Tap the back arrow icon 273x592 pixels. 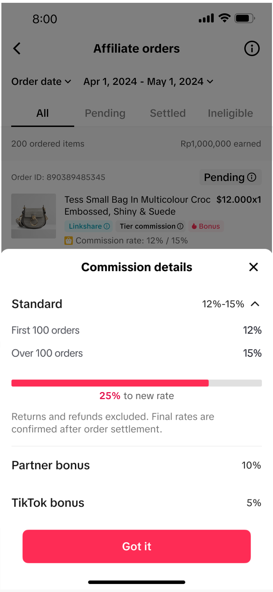pyautogui.click(x=17, y=48)
